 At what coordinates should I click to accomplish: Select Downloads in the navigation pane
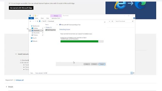36,30
